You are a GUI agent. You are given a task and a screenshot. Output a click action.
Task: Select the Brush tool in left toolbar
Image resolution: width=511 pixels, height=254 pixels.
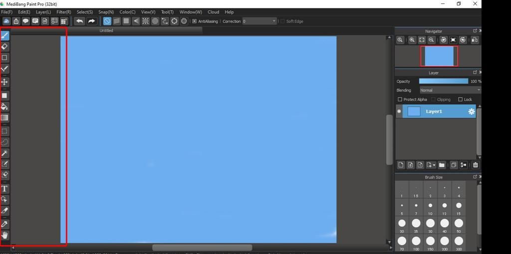[x=4, y=36]
